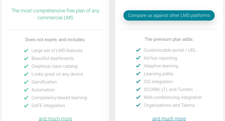
Task: Click the checkmark beside Large set of LMS features
Action: tap(26, 51)
